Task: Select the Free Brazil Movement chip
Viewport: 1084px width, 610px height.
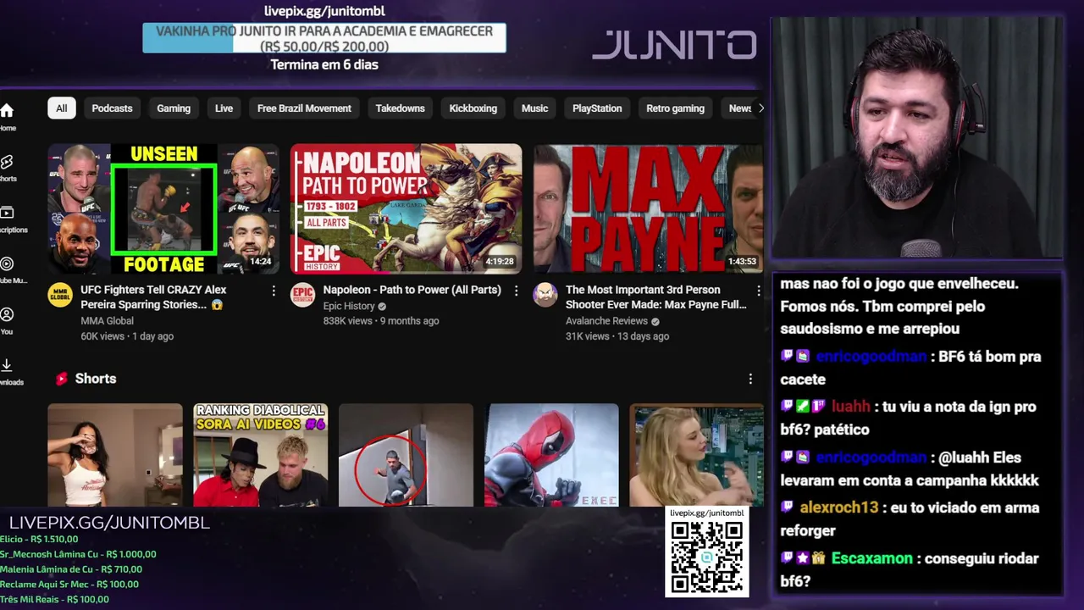Action: point(304,108)
